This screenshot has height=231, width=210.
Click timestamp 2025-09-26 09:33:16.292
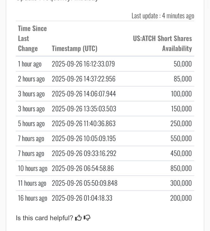click(x=84, y=153)
